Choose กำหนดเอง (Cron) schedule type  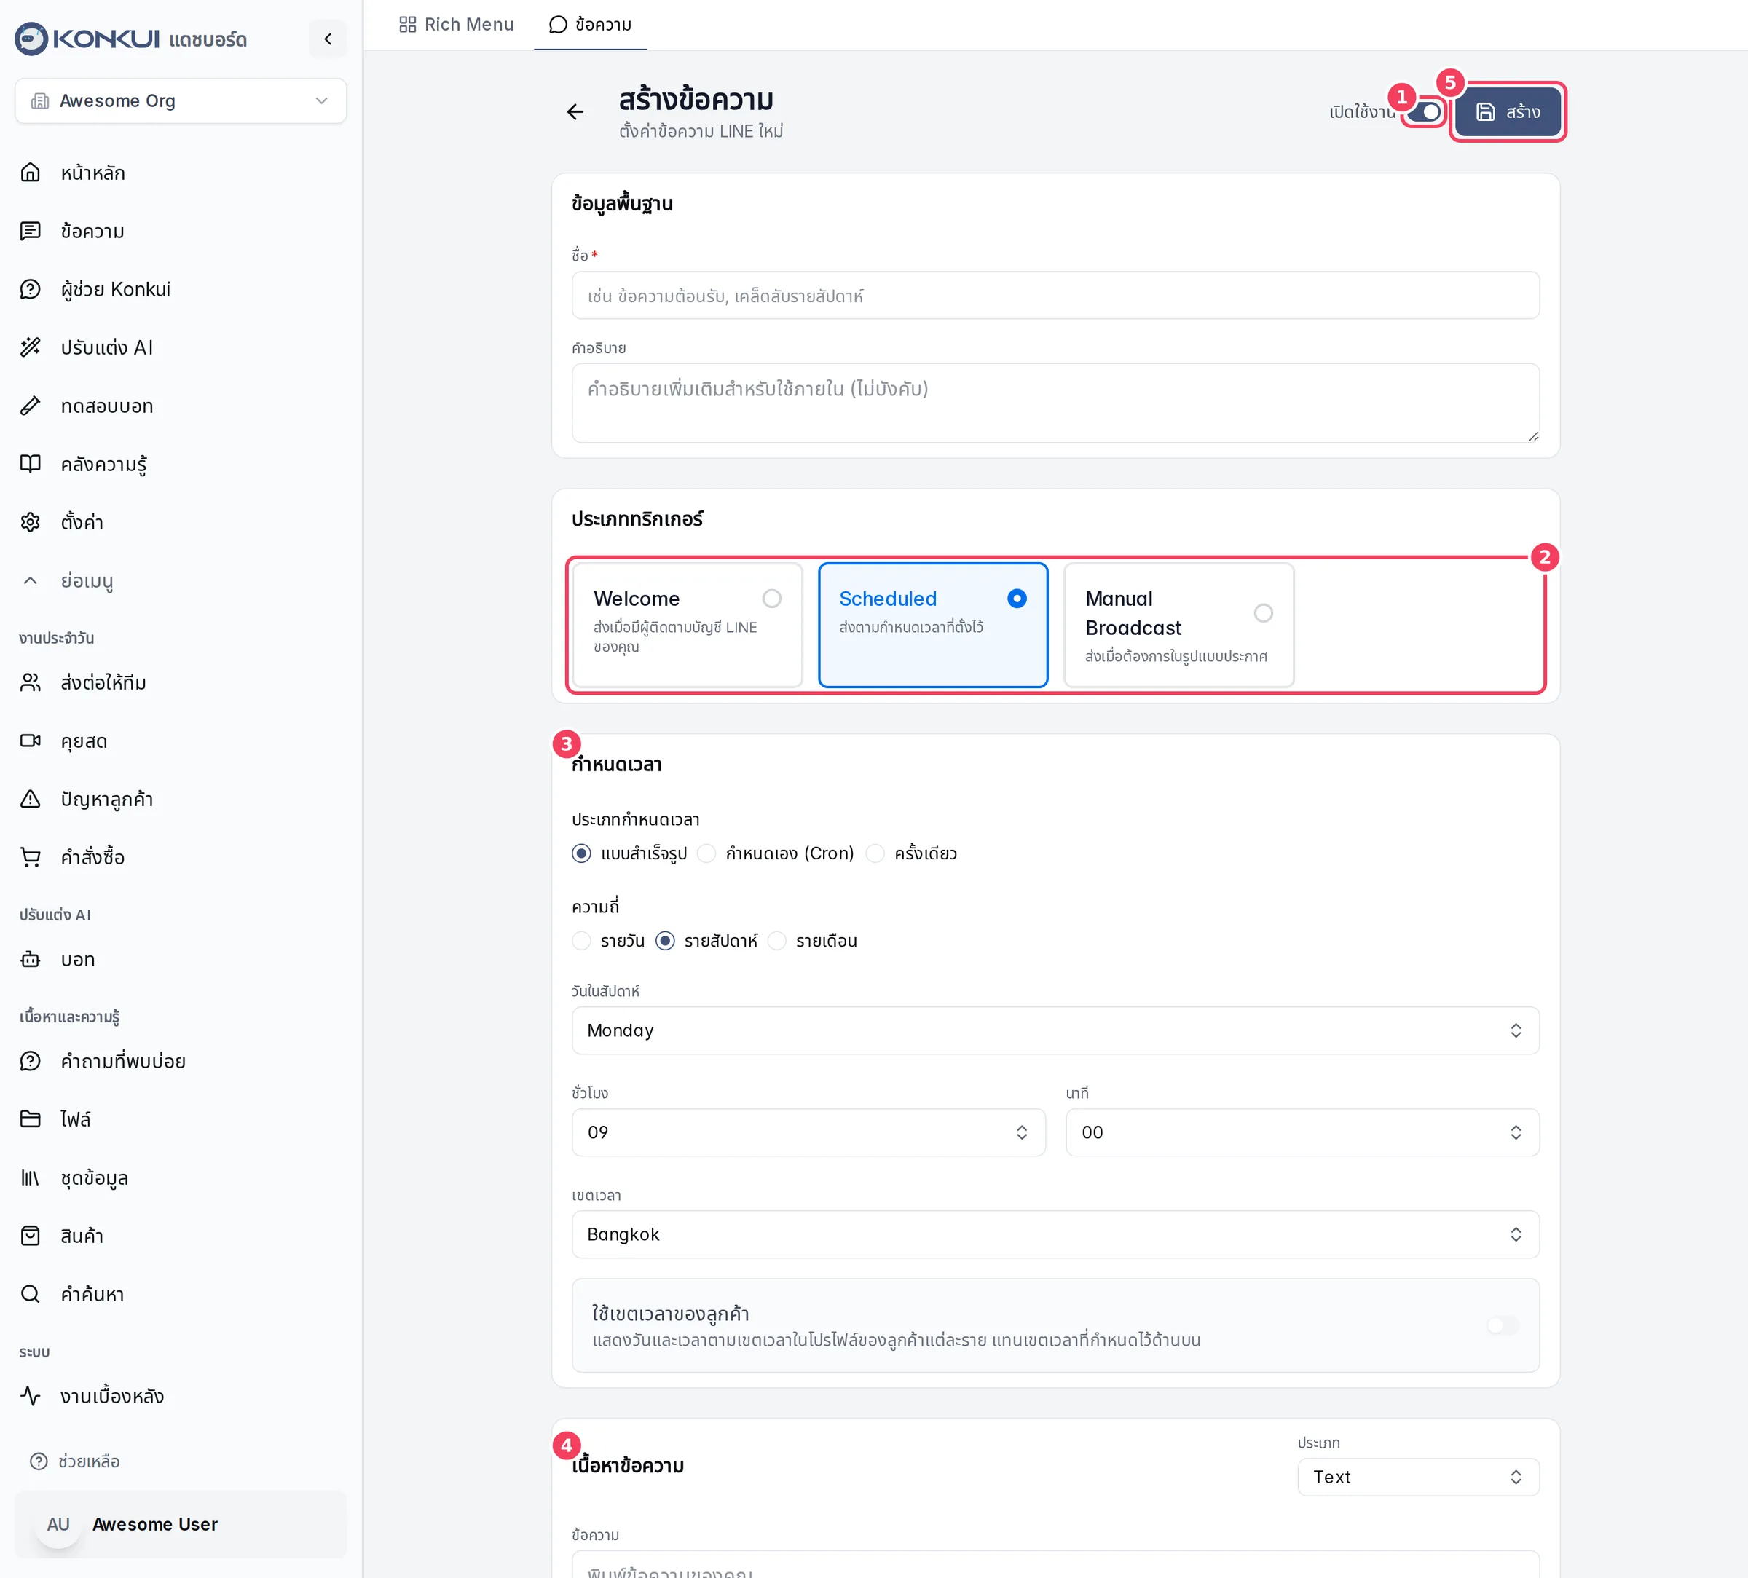pos(706,853)
